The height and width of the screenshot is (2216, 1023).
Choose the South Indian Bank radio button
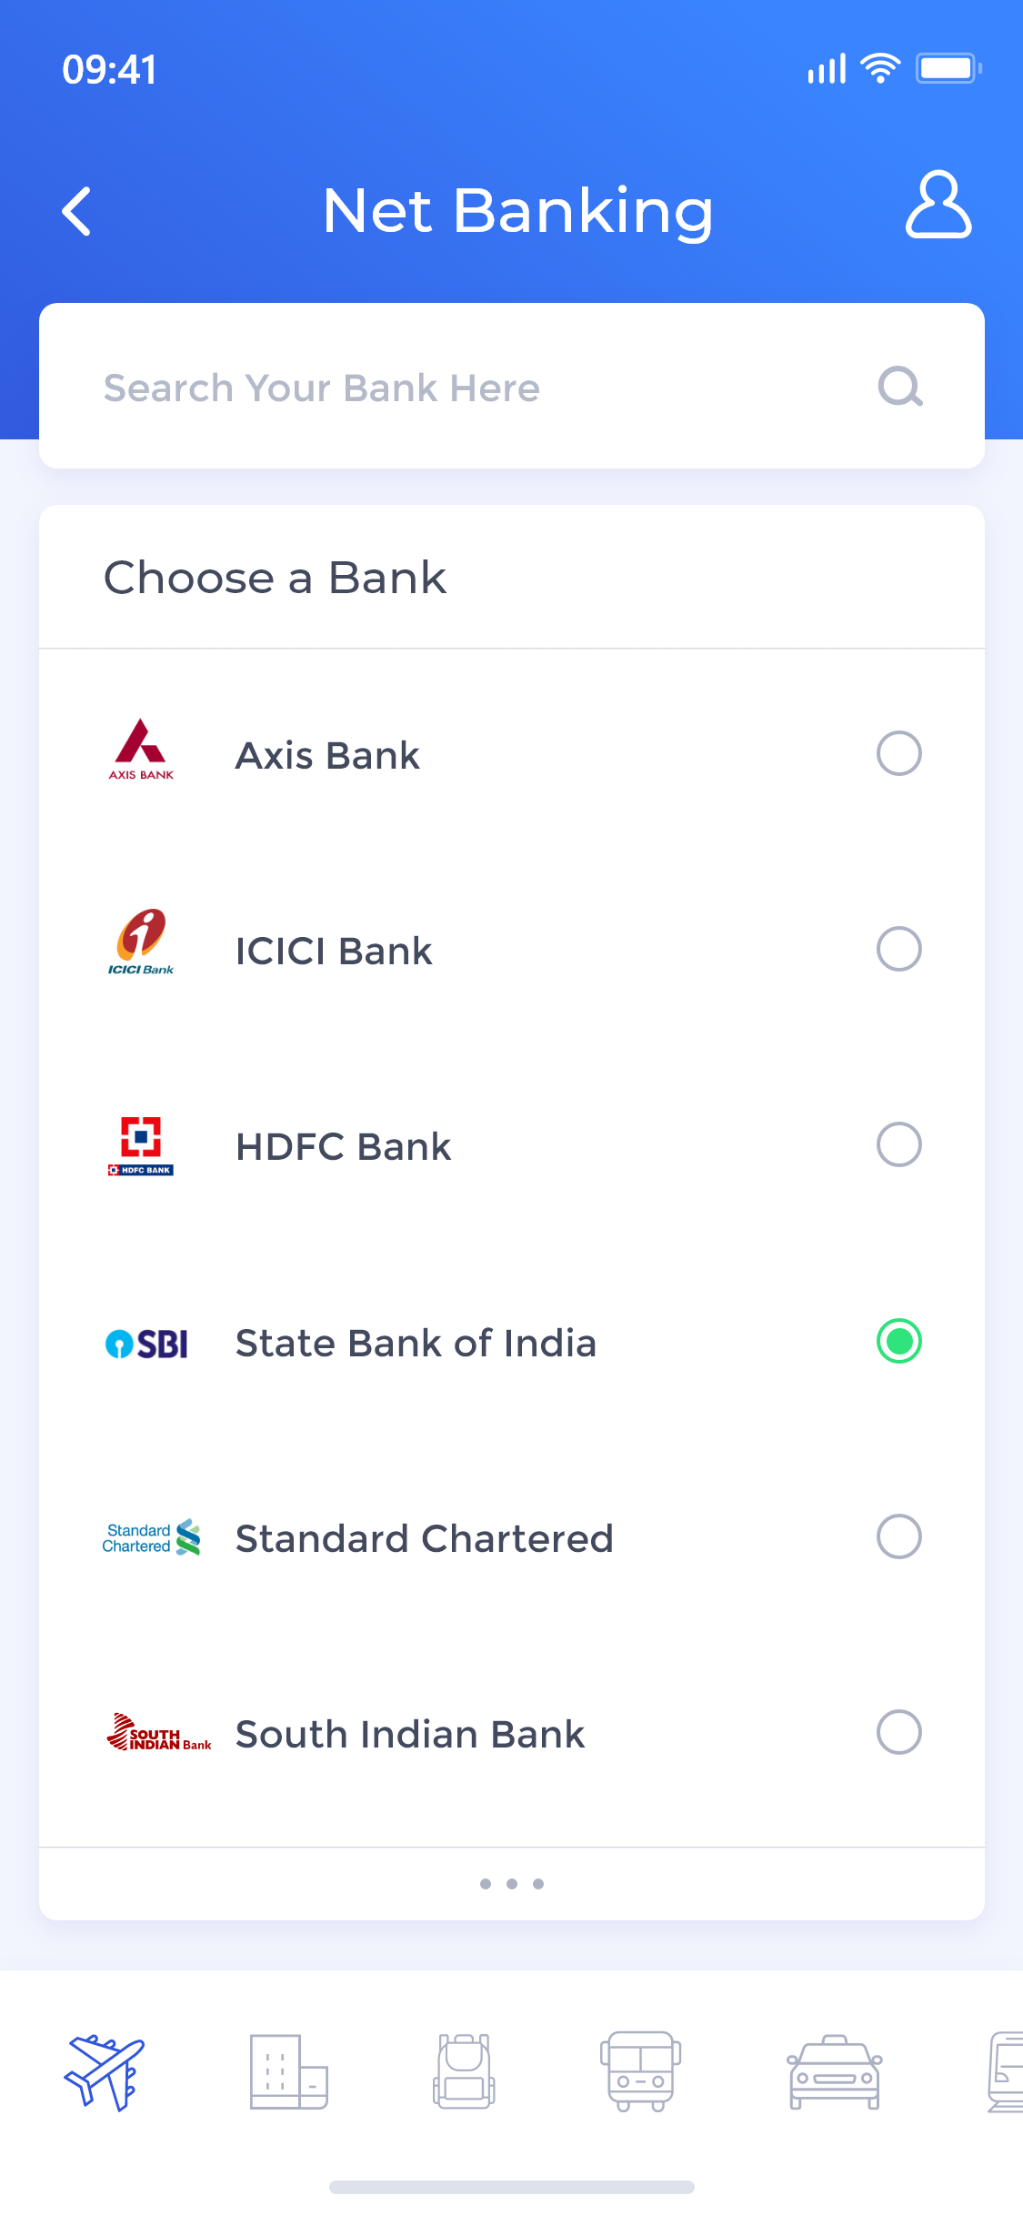898,1732
